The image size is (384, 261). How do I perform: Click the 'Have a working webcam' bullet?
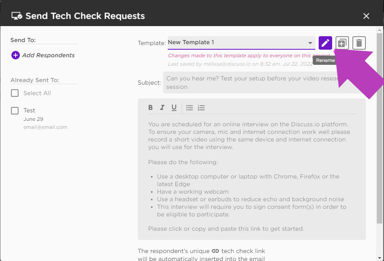[193, 192]
